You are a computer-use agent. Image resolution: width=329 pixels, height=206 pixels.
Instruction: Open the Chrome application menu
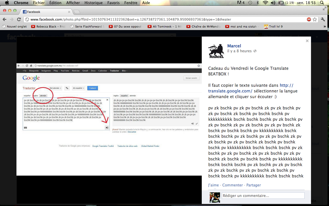(x=21, y=3)
